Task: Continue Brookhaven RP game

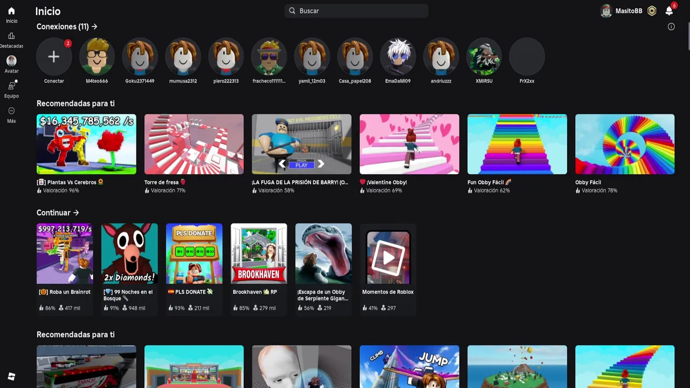Action: pos(259,253)
